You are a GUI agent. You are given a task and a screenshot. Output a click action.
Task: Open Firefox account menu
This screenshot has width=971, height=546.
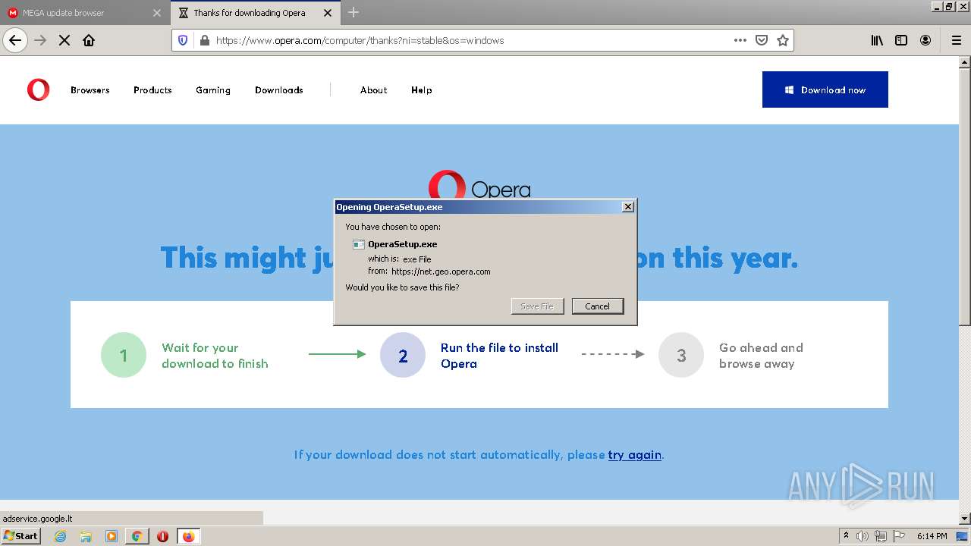click(x=925, y=40)
